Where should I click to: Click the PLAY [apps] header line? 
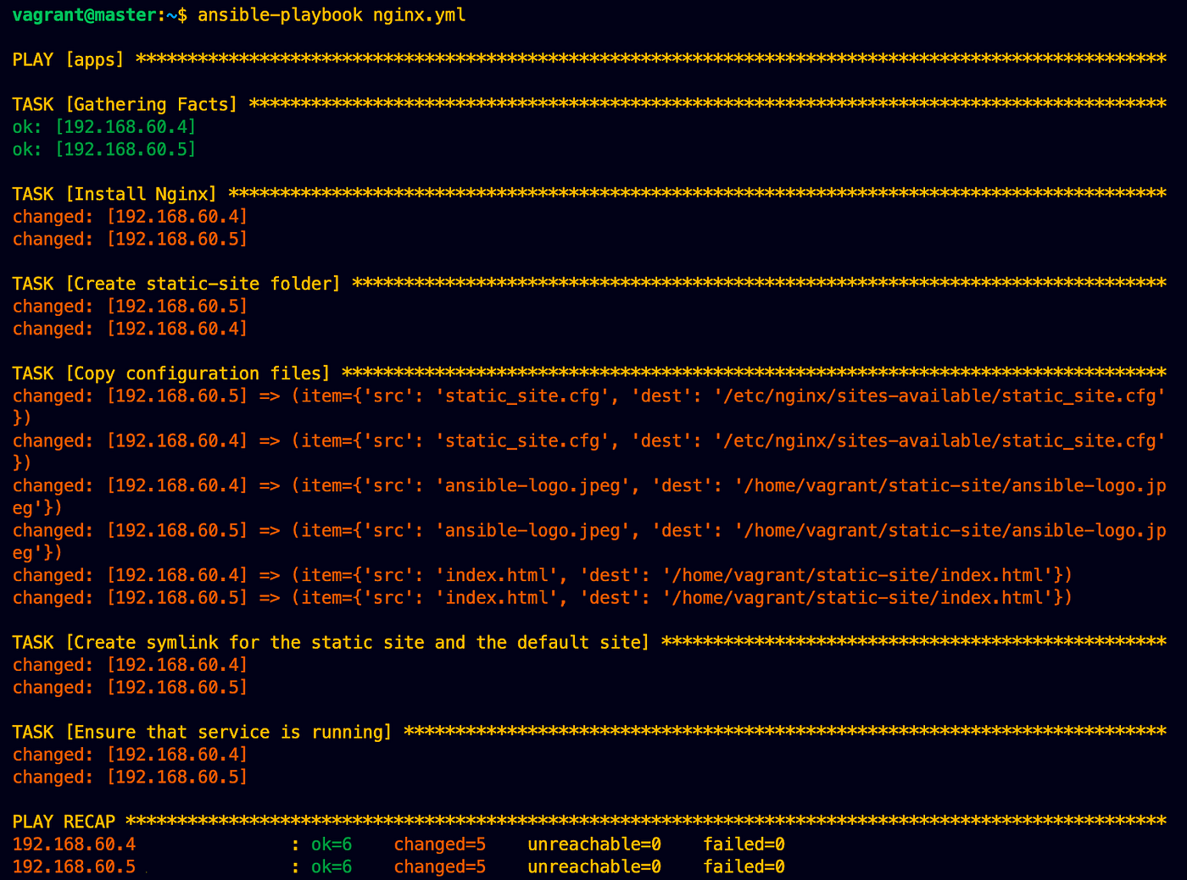[x=68, y=59]
